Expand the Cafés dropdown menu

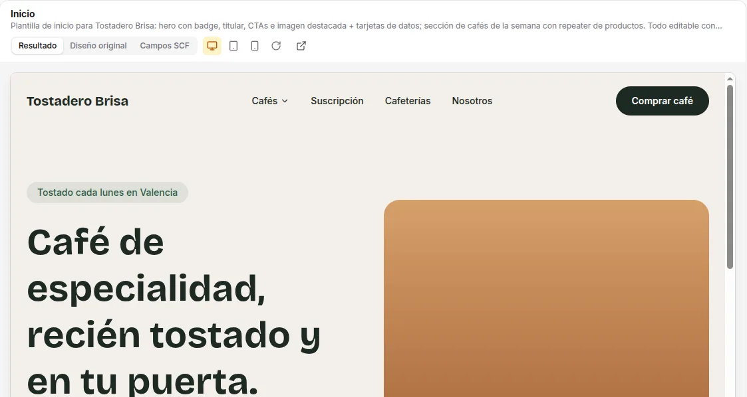pyautogui.click(x=269, y=101)
